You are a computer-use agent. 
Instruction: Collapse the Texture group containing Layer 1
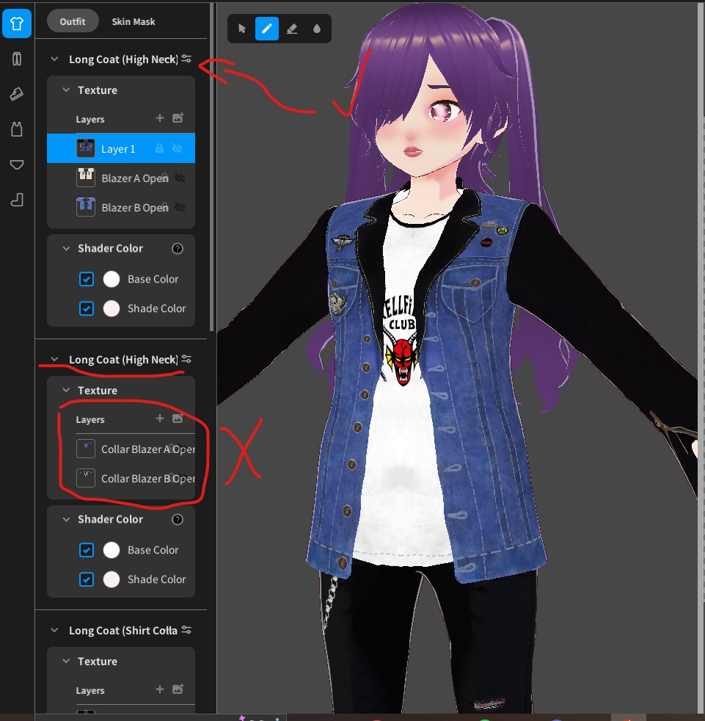(x=66, y=90)
